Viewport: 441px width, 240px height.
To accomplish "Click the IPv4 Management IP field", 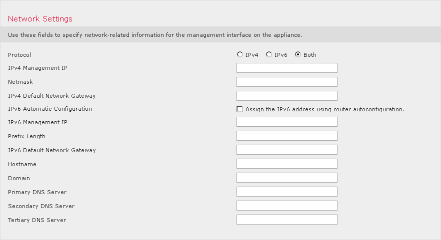I will [286, 68].
